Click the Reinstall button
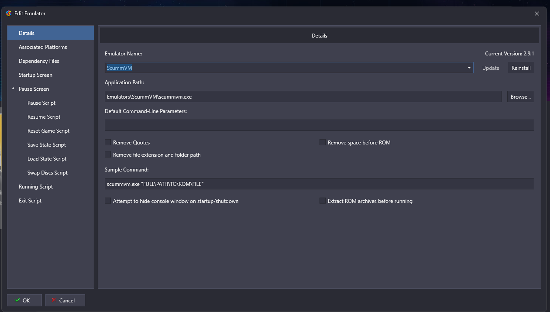This screenshot has height=312, width=550. click(521, 68)
